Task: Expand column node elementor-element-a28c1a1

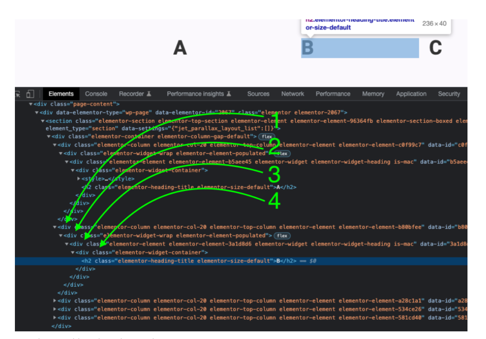Action: (55, 301)
